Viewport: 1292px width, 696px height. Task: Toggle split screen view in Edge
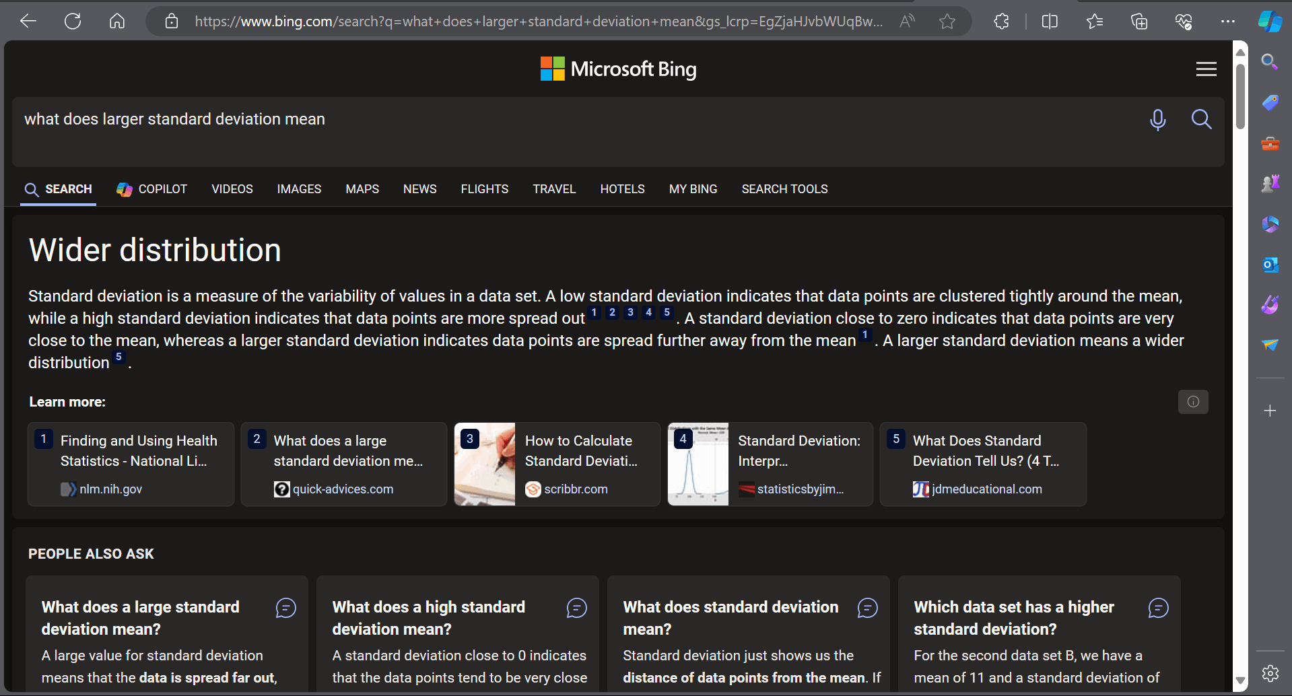point(1049,21)
